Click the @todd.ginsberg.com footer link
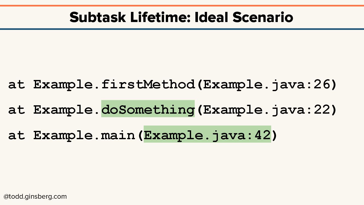Screen dimensions: 364x205 point(35,197)
